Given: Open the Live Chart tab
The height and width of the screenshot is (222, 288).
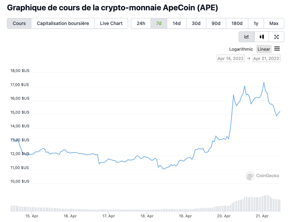Looking at the screenshot, I should [111, 23].
